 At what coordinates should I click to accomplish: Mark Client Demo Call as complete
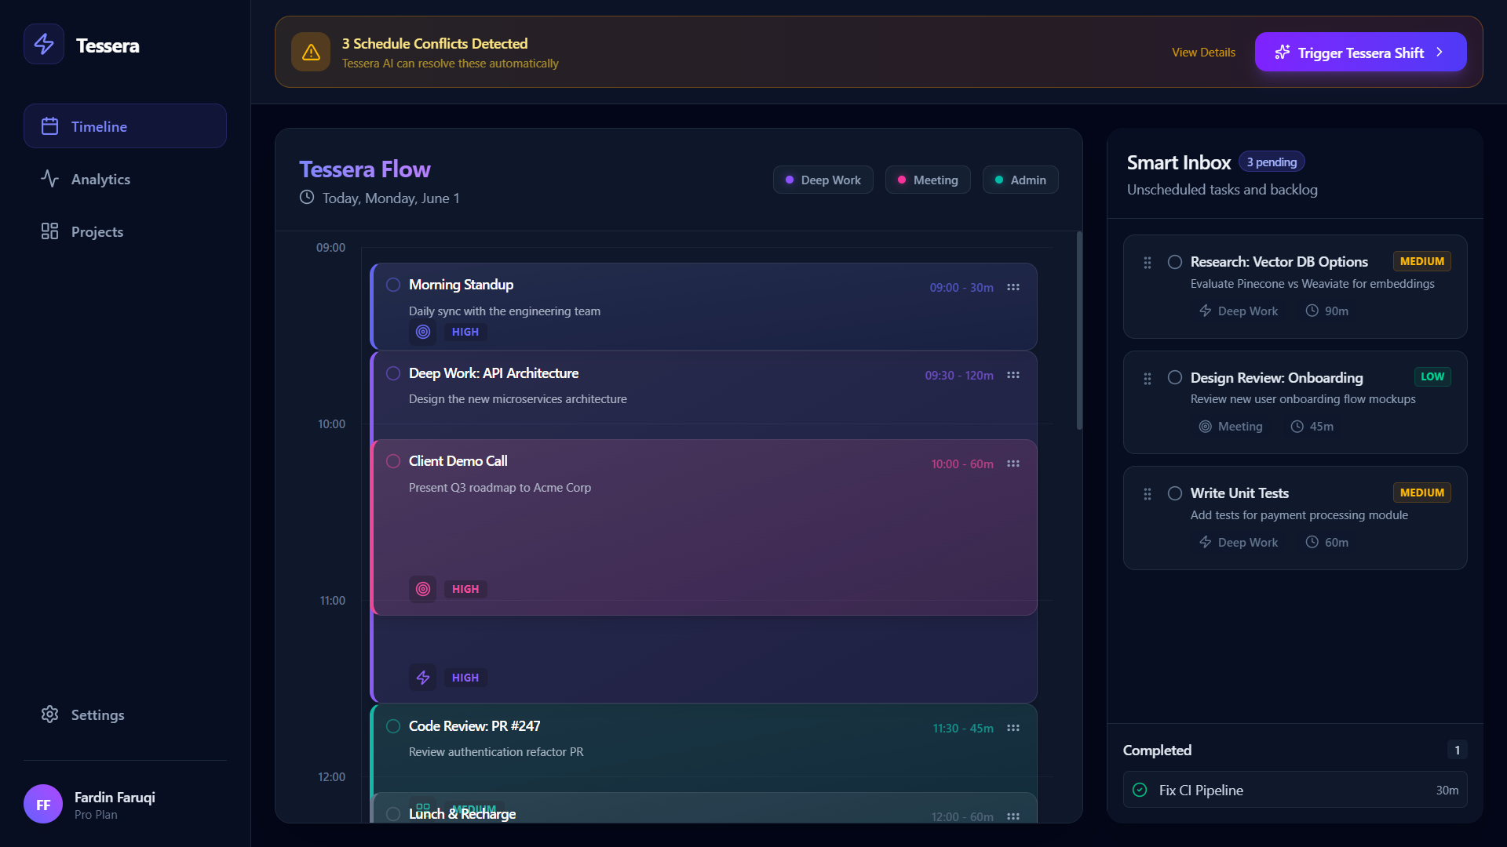pyautogui.click(x=393, y=461)
